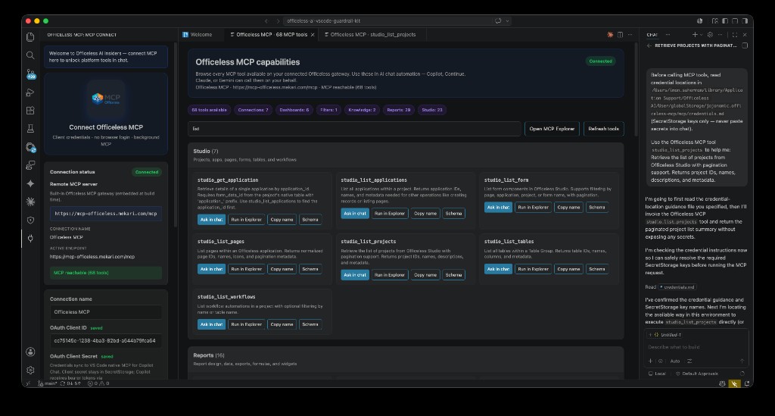Click the credentials.md file reference chip
Viewport: 775px width, 416px height.
677,287
